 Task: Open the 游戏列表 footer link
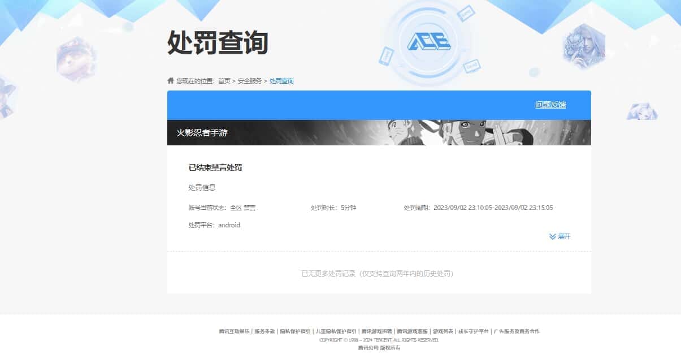pos(443,331)
